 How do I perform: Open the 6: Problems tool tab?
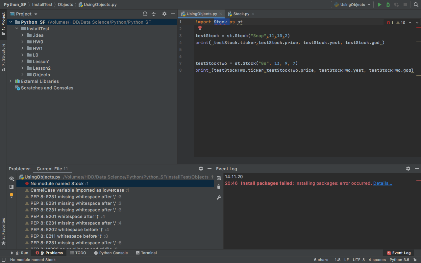[49, 253]
